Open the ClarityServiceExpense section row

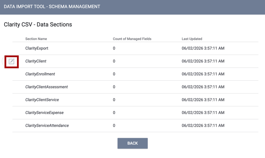(x=135, y=113)
